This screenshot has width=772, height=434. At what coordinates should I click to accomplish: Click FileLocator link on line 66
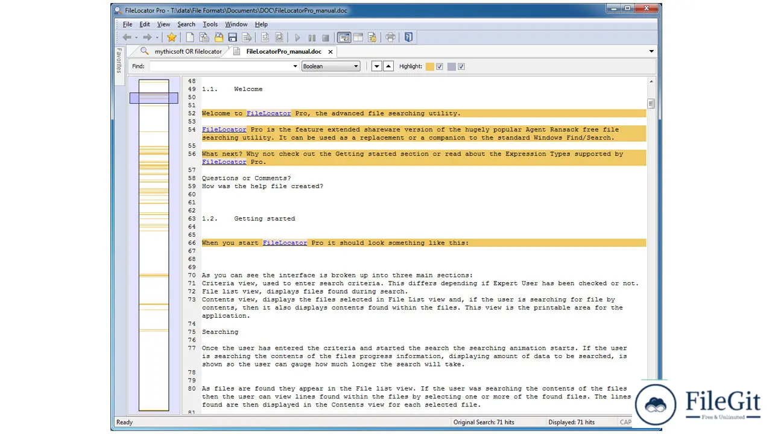coord(285,243)
